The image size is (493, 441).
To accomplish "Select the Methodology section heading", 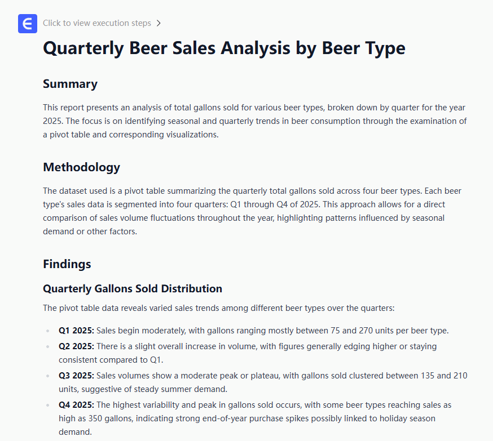I will (x=81, y=167).
